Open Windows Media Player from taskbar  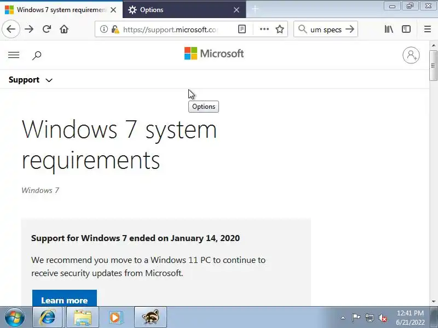[115, 317]
